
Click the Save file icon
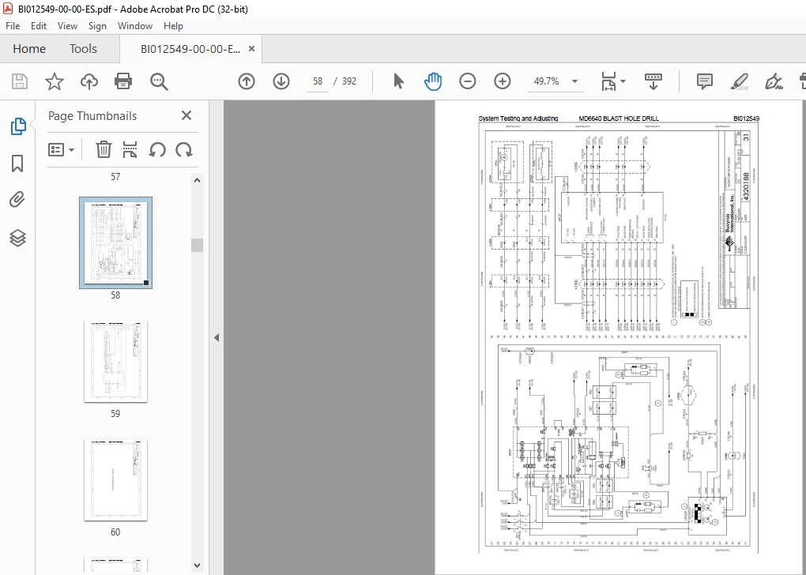pyautogui.click(x=20, y=81)
